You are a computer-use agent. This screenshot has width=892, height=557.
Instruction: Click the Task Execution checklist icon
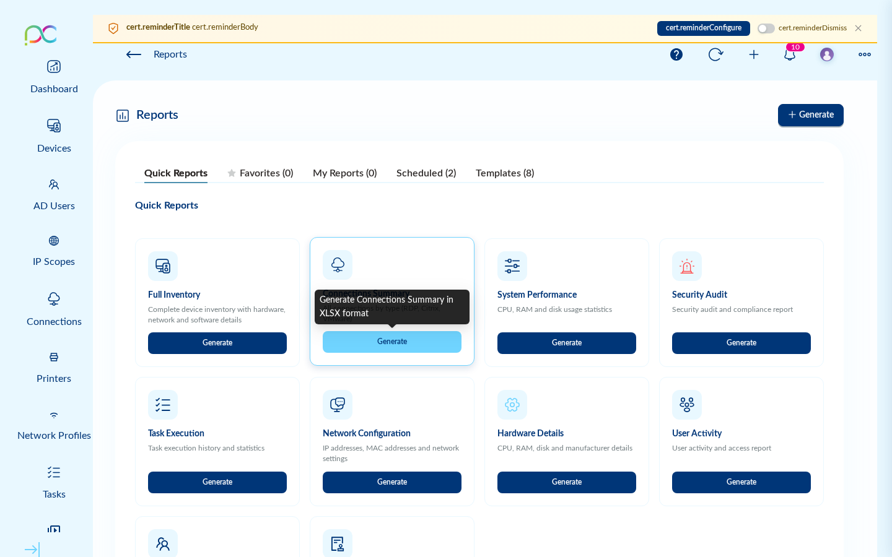click(163, 405)
